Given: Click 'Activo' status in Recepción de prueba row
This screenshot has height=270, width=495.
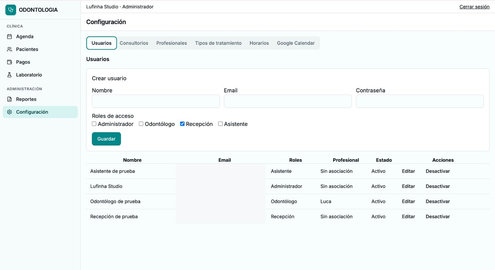Looking at the screenshot, I should 378,217.
